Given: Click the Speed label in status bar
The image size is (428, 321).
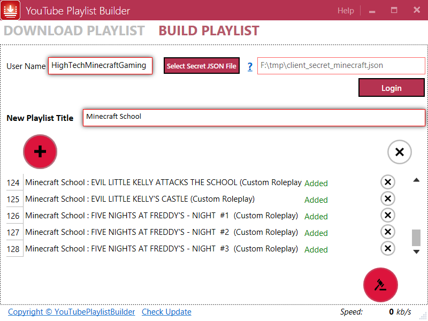Looking at the screenshot, I should click(351, 312).
